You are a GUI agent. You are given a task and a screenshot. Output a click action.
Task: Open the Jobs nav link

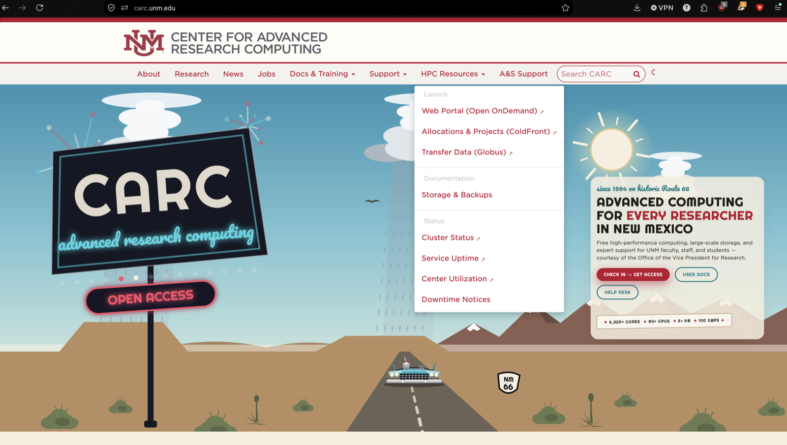tap(267, 74)
